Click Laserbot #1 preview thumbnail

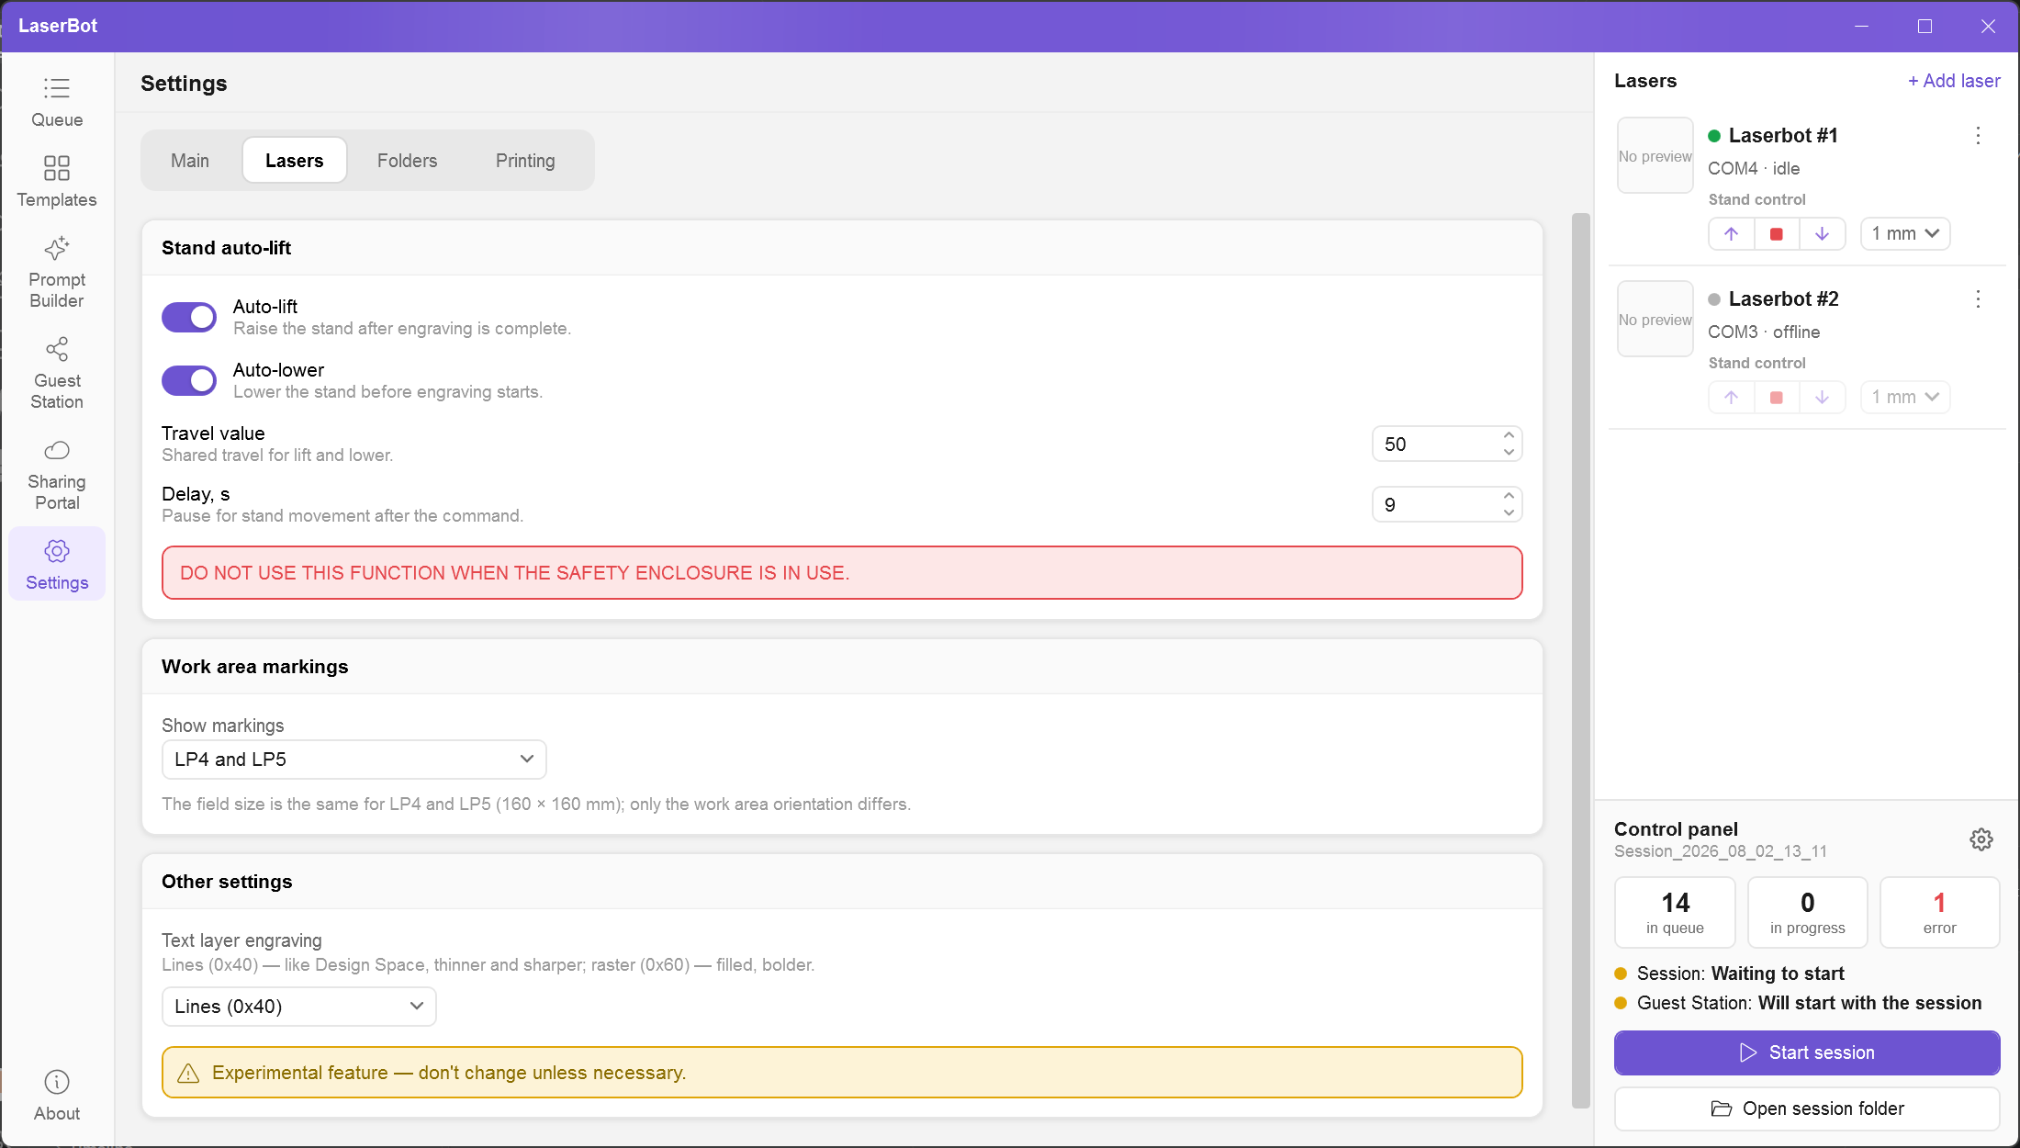pos(1655,156)
